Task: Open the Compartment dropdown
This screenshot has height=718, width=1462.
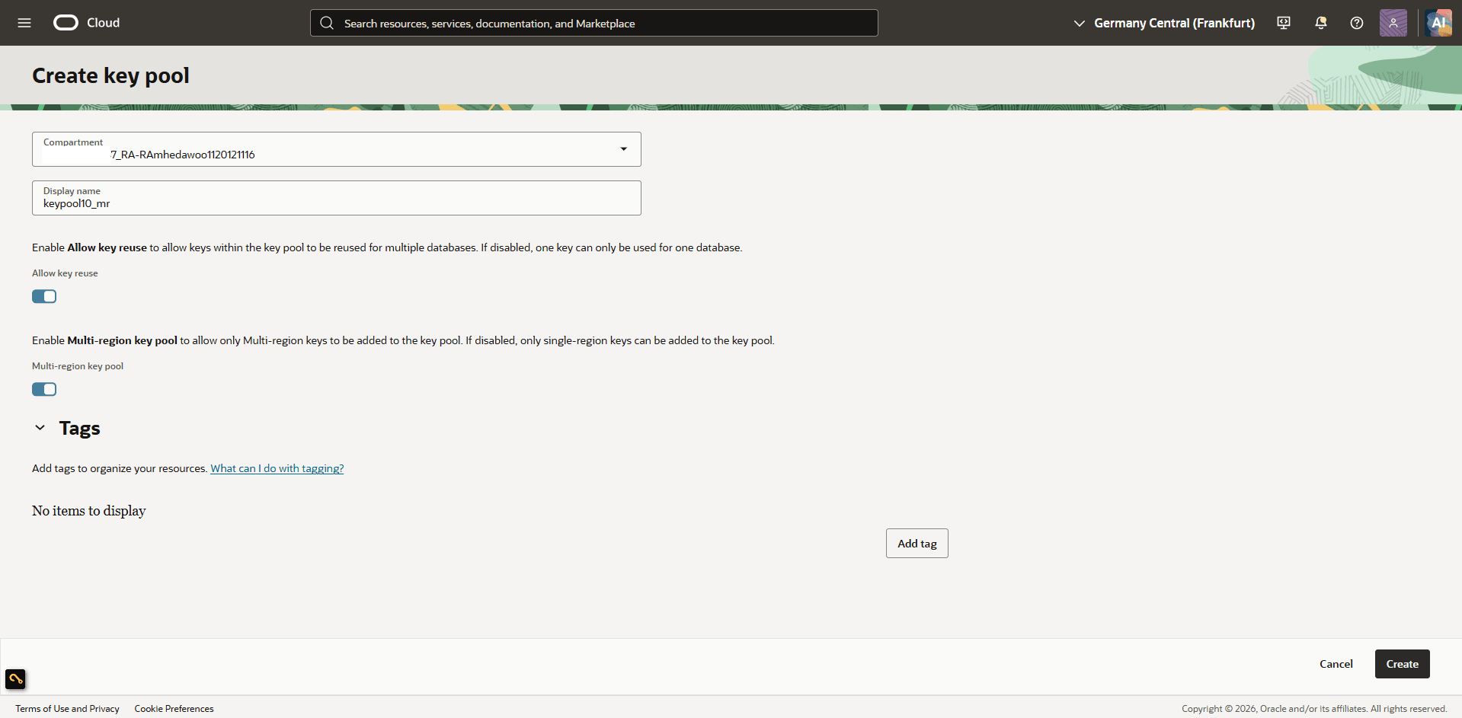Action: click(337, 149)
